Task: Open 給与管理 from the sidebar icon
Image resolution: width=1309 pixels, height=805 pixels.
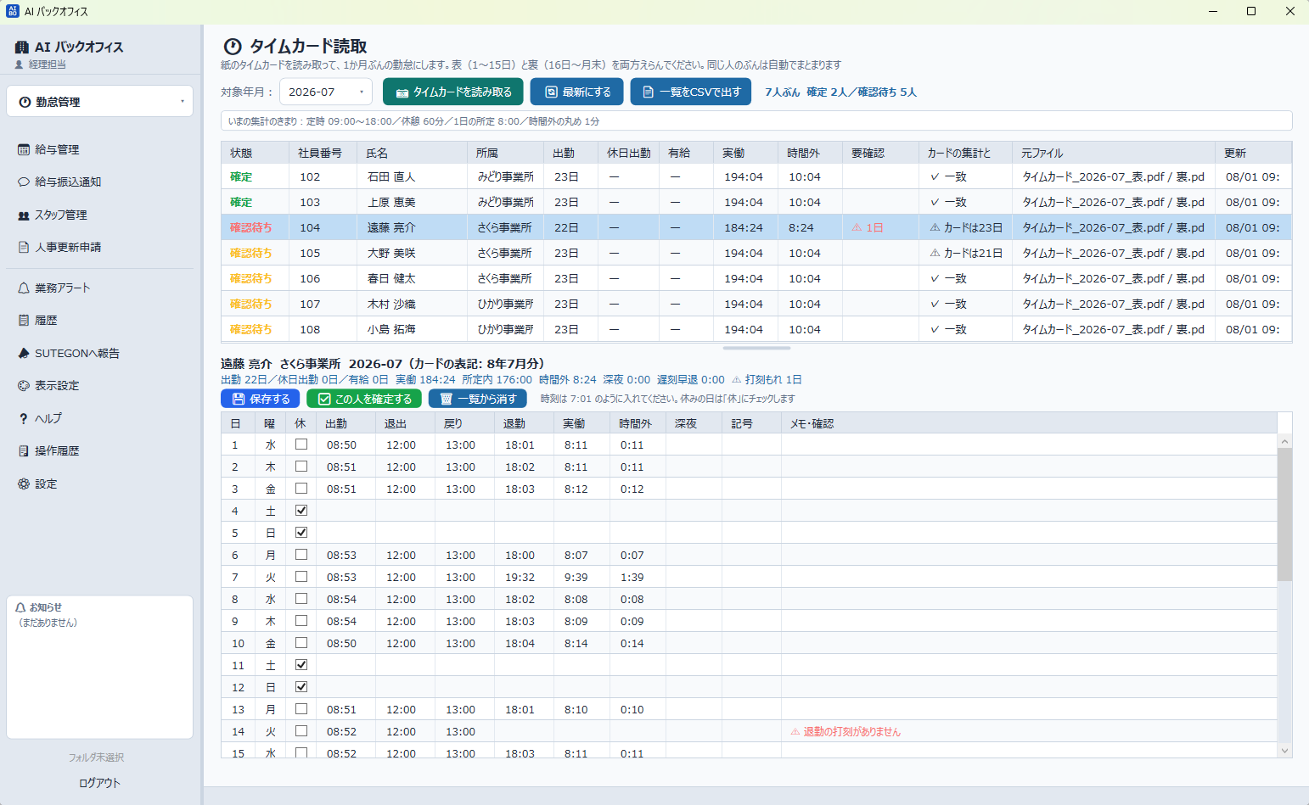Action: coord(24,149)
